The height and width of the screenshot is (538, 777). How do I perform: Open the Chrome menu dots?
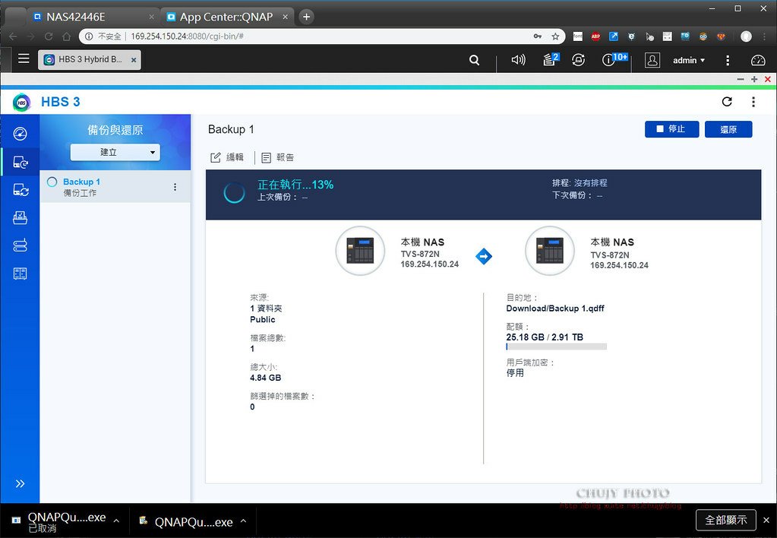coord(766,36)
